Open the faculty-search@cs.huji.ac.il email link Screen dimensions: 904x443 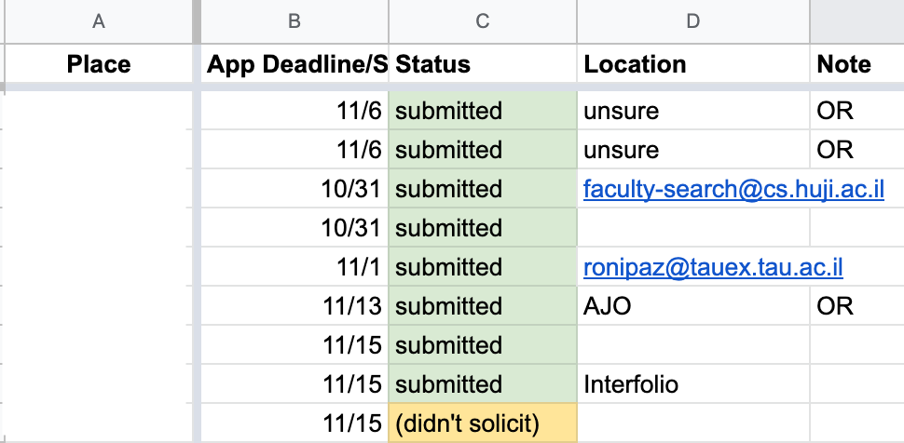733,189
